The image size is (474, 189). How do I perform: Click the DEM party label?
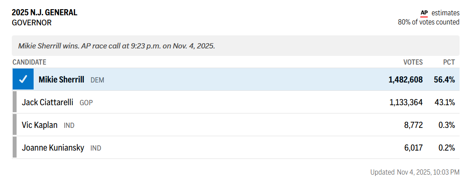coord(97,80)
